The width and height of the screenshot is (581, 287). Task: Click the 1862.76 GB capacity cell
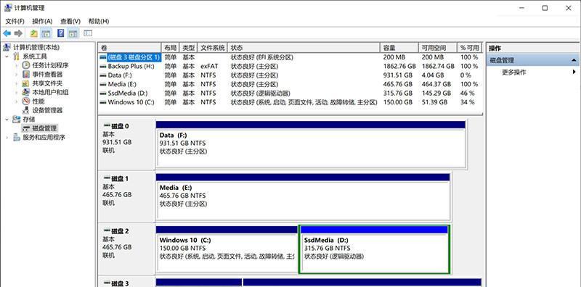pos(400,67)
